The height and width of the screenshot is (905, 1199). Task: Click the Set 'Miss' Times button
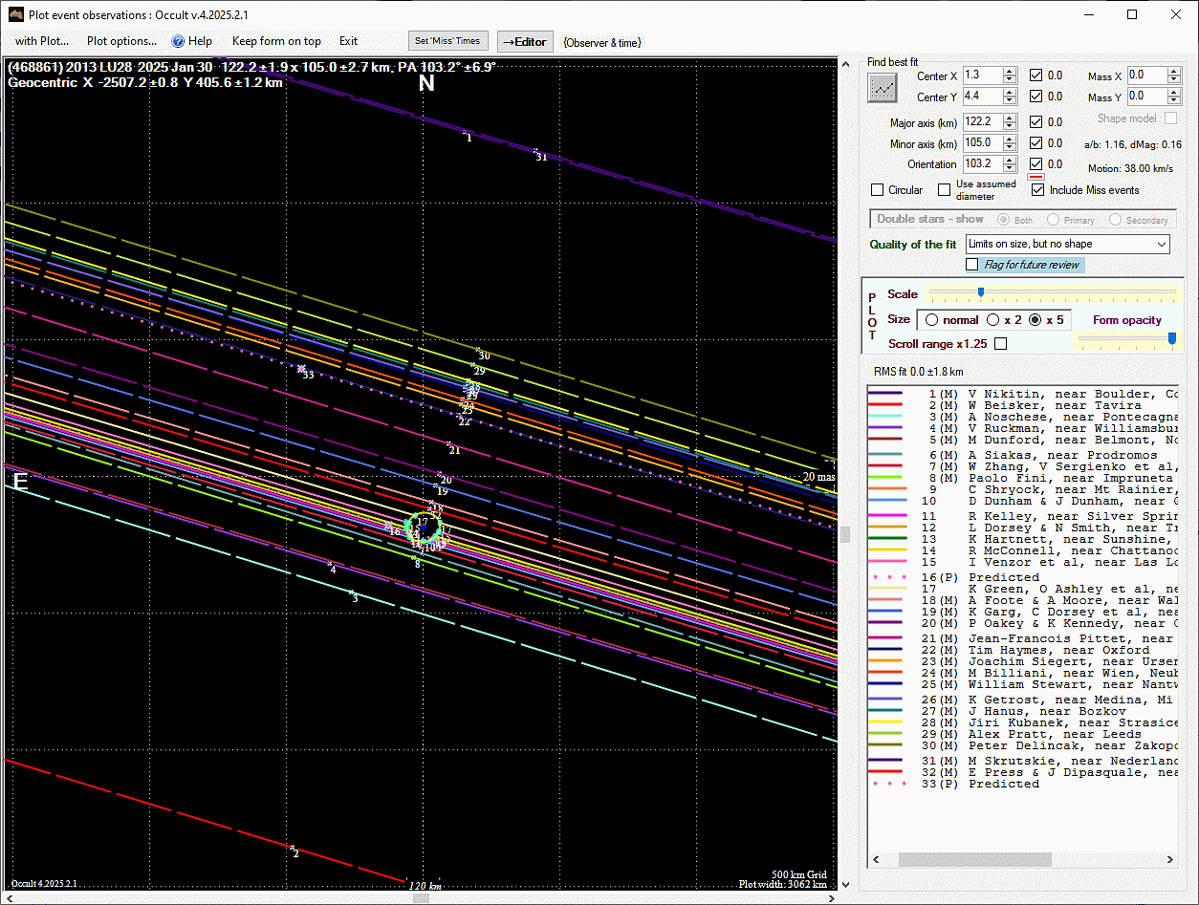pos(448,41)
